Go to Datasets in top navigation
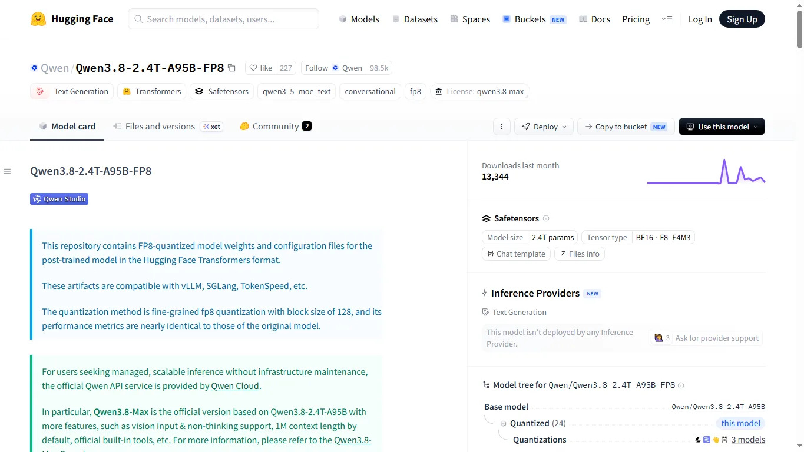 pos(415,19)
